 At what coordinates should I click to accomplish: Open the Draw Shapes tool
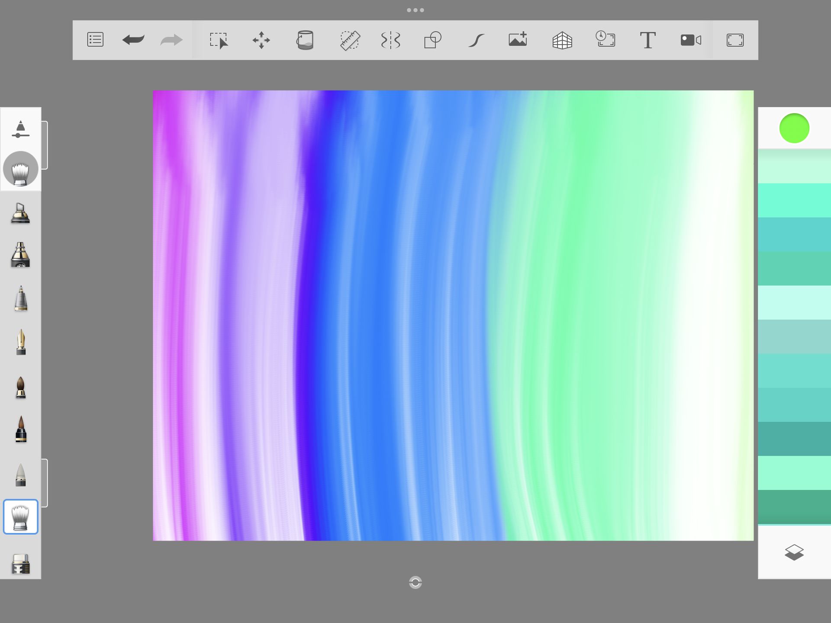pos(432,40)
